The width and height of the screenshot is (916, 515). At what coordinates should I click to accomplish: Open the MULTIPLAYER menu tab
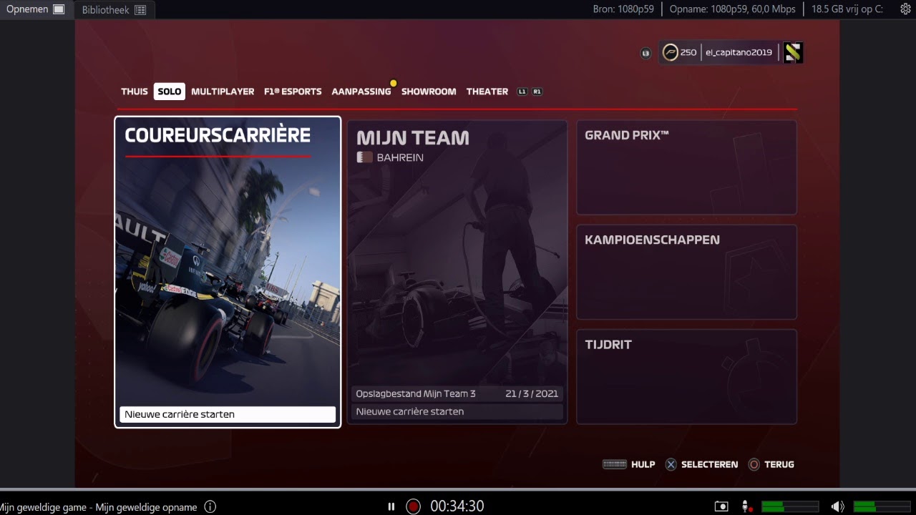click(x=223, y=92)
